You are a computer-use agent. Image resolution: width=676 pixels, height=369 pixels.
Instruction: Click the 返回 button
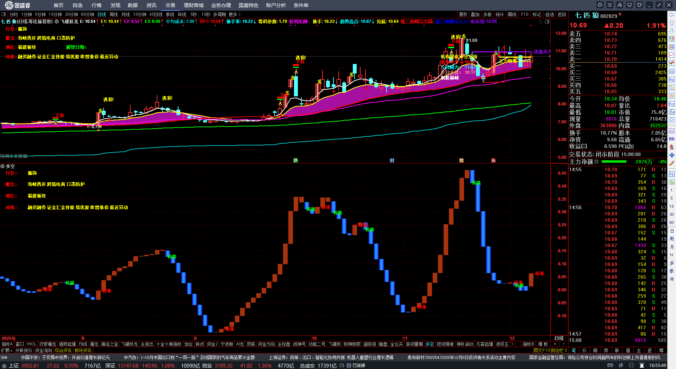click(x=562, y=14)
